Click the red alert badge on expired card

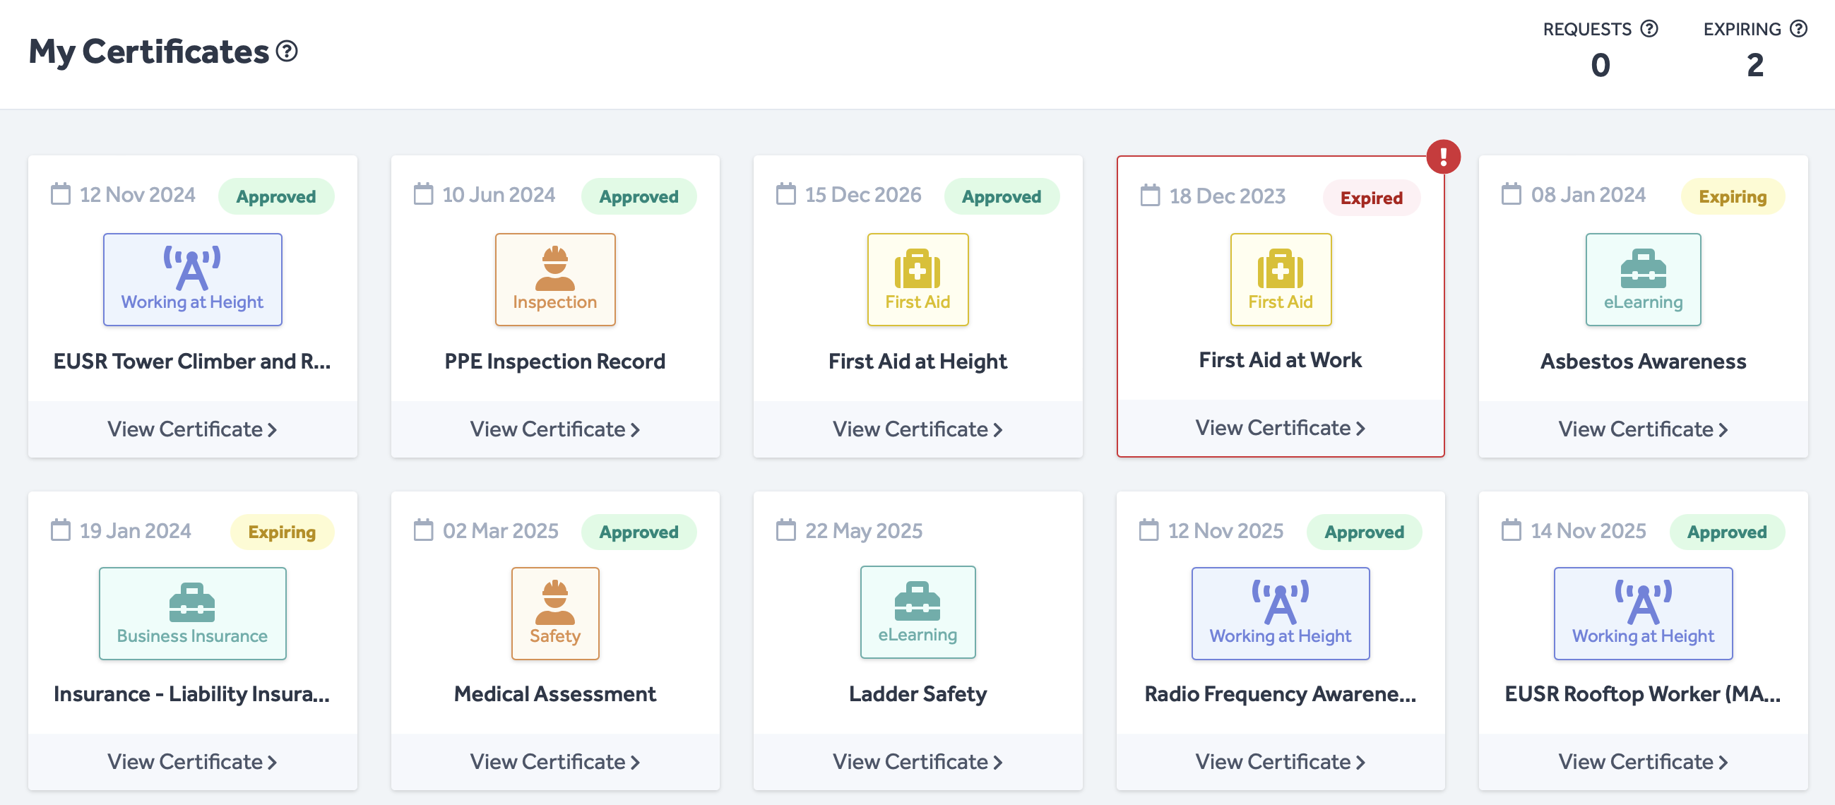click(x=1443, y=157)
